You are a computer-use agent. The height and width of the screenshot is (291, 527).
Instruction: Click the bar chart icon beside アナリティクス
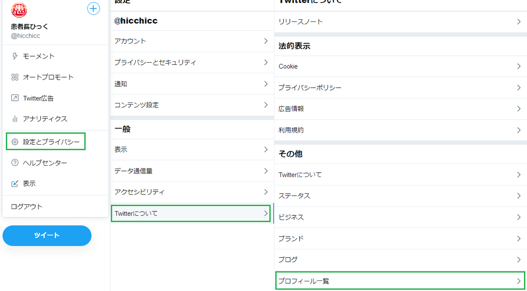pyautogui.click(x=15, y=119)
